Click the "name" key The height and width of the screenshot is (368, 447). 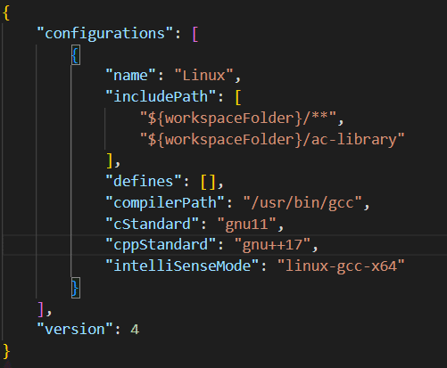130,76
